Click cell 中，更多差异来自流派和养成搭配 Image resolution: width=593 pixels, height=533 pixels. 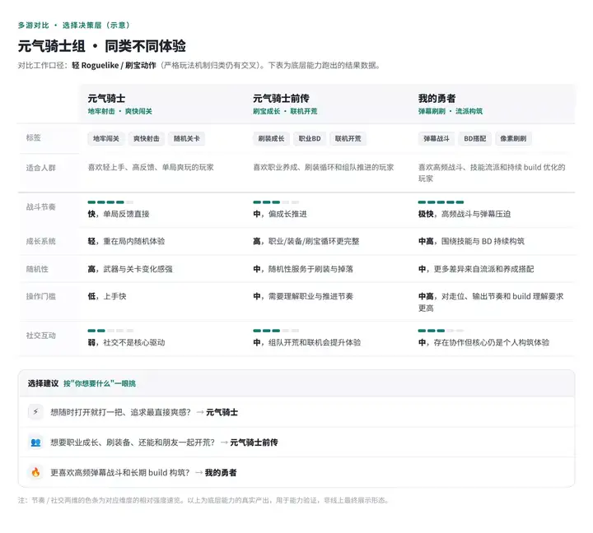pyautogui.click(x=476, y=269)
